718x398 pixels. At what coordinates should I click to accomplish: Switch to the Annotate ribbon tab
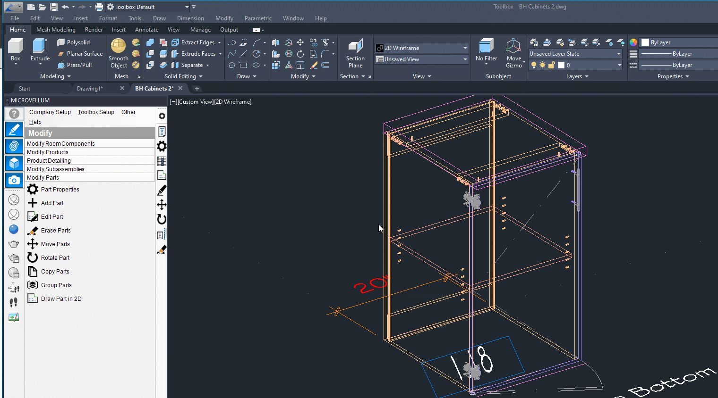146,30
